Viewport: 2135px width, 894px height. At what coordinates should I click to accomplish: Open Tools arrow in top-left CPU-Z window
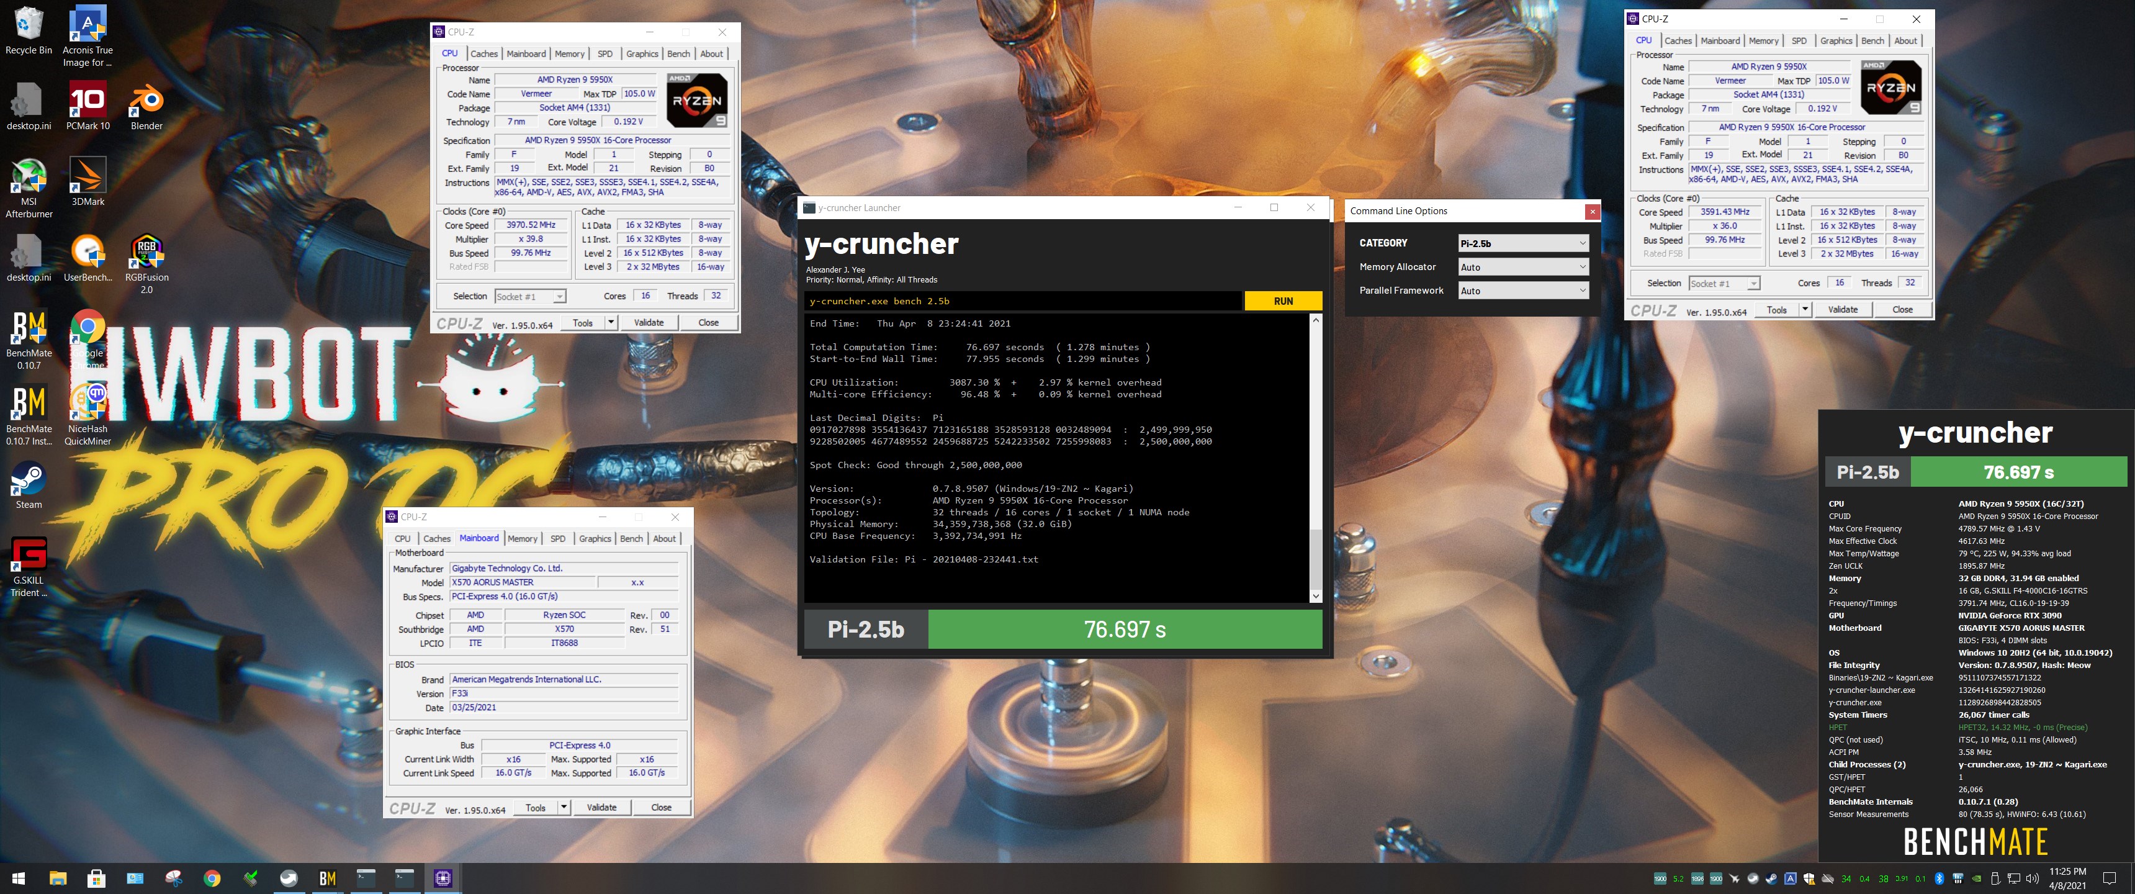(x=611, y=323)
